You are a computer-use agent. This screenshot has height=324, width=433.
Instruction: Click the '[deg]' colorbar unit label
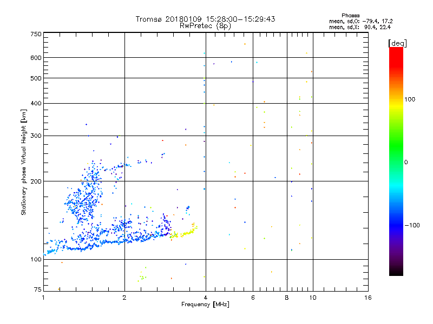(397, 43)
